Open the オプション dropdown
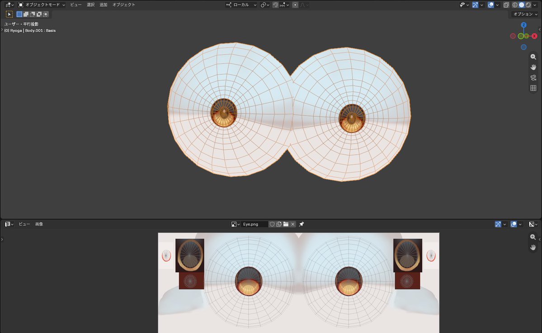 tap(525, 14)
